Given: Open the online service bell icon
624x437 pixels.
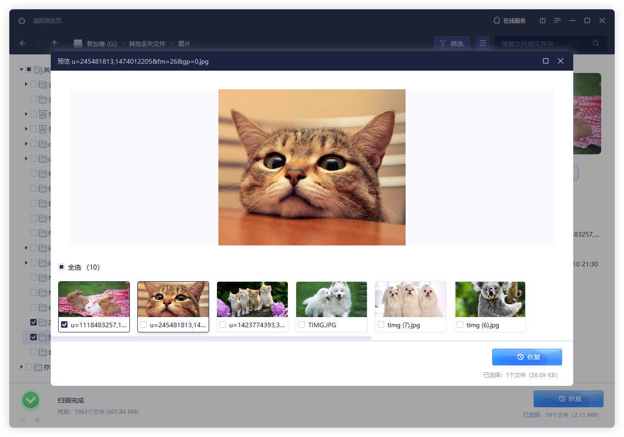Looking at the screenshot, I should (x=496, y=20).
